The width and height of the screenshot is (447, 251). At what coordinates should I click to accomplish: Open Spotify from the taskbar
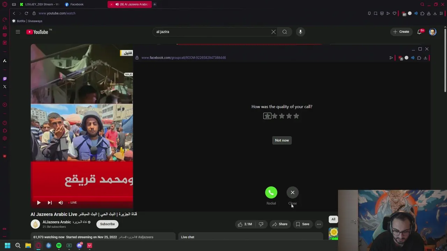tap(59, 245)
